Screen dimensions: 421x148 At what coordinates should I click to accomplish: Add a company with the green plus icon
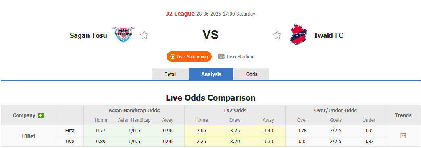(x=41, y=115)
